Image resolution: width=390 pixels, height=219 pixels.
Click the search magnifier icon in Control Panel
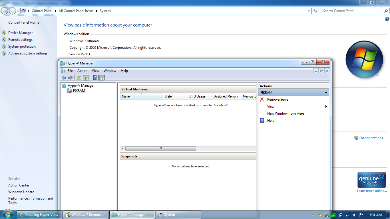[386, 11]
